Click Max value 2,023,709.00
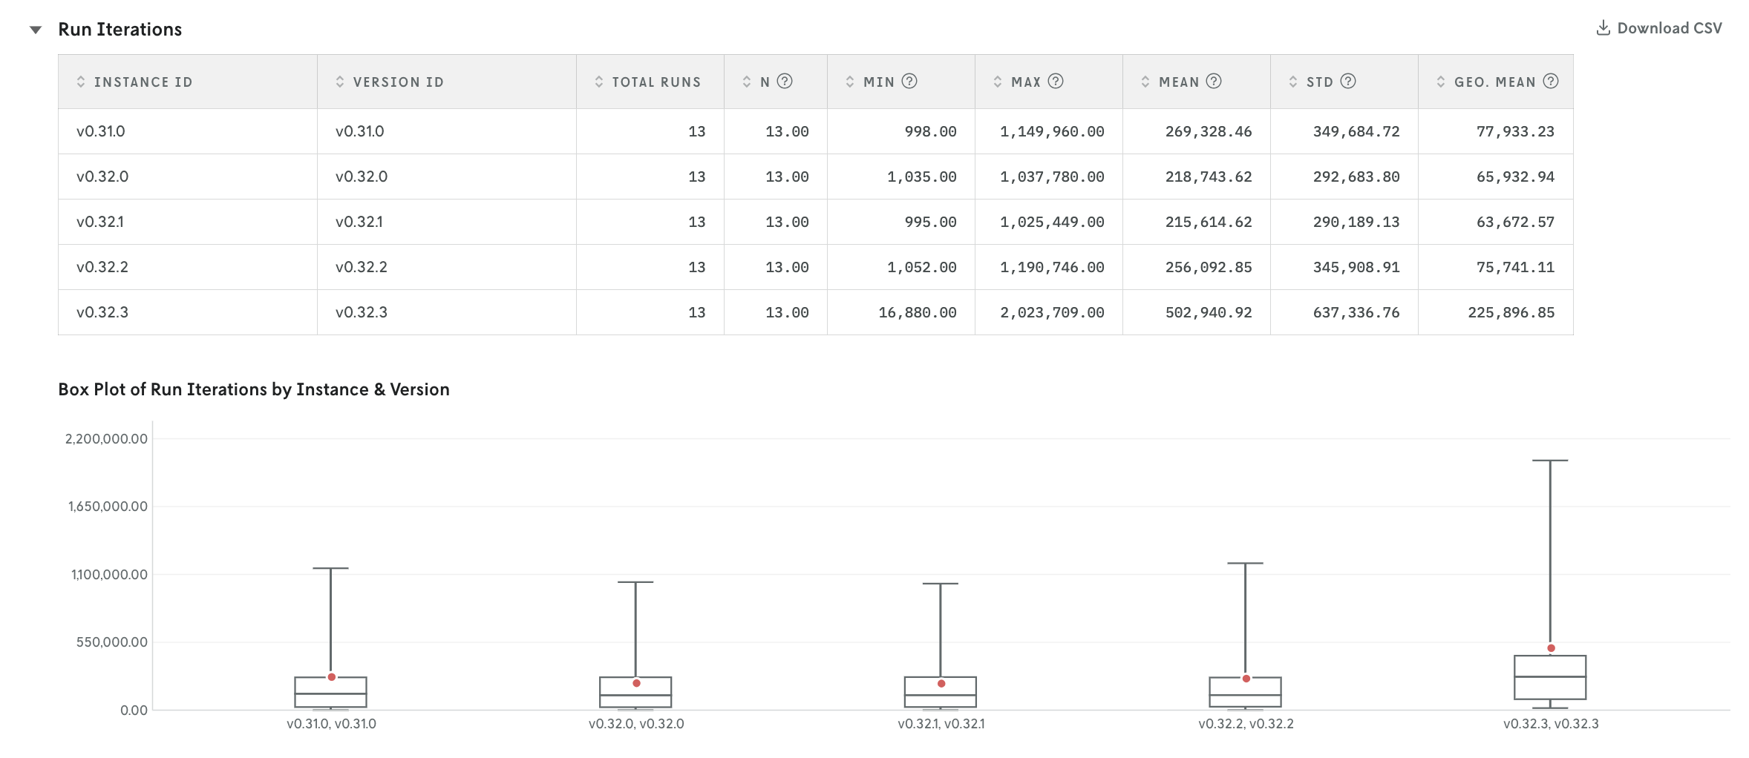 click(x=1052, y=312)
